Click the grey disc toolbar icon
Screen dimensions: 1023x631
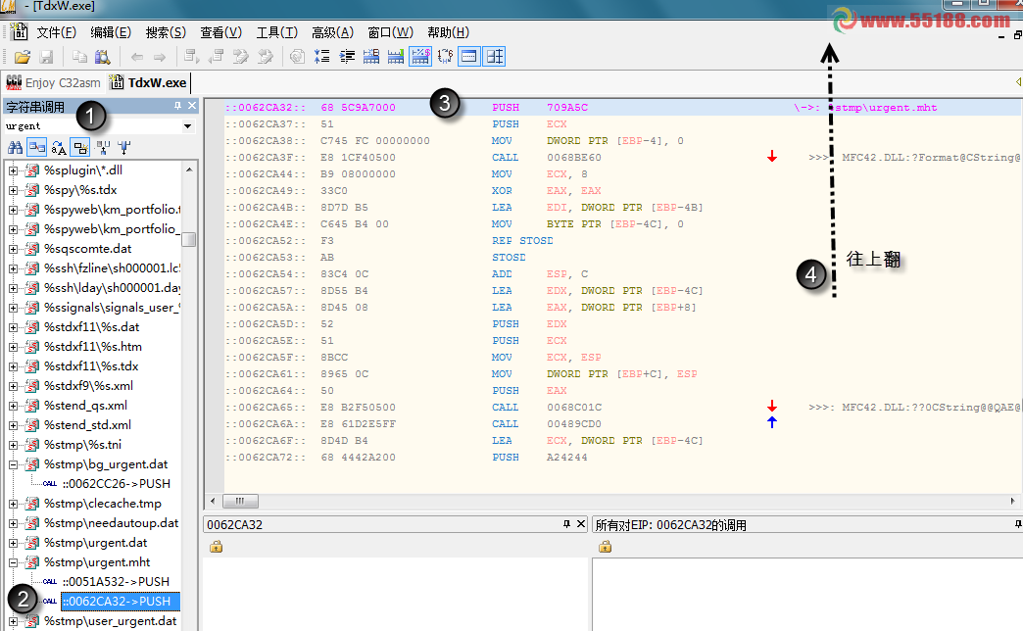(x=297, y=57)
